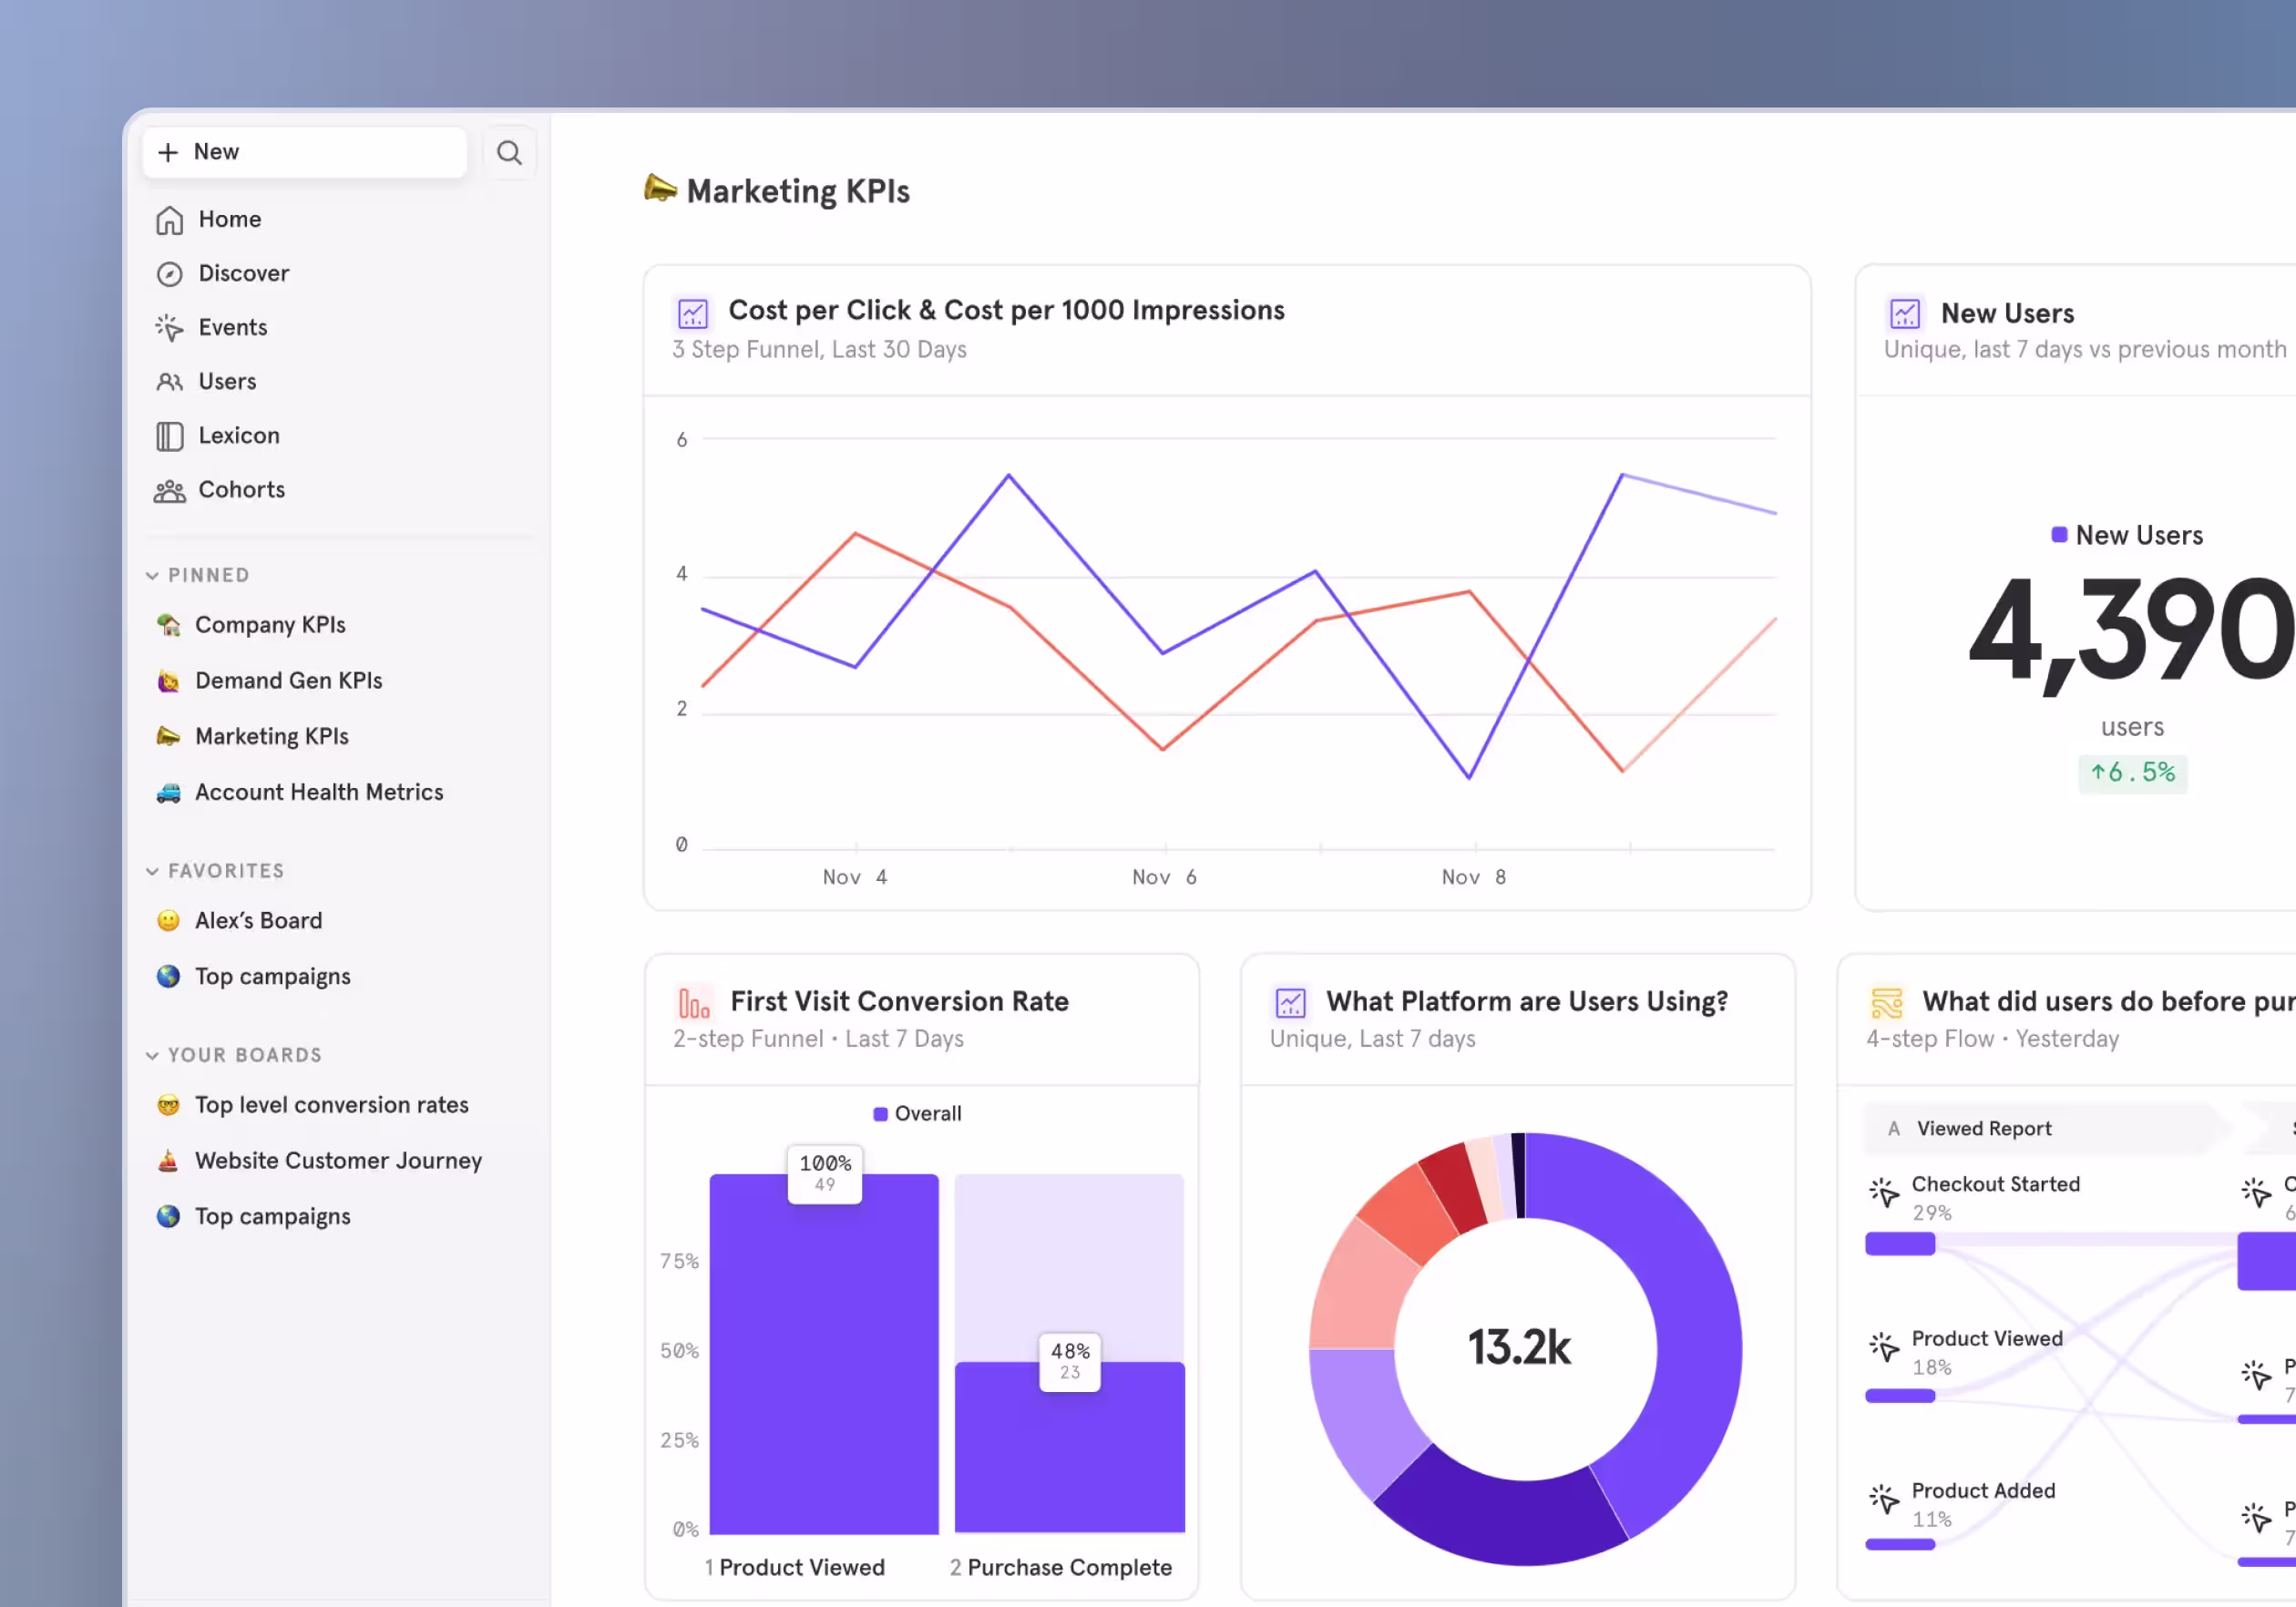Open Alex's Board in favorites

coord(258,921)
